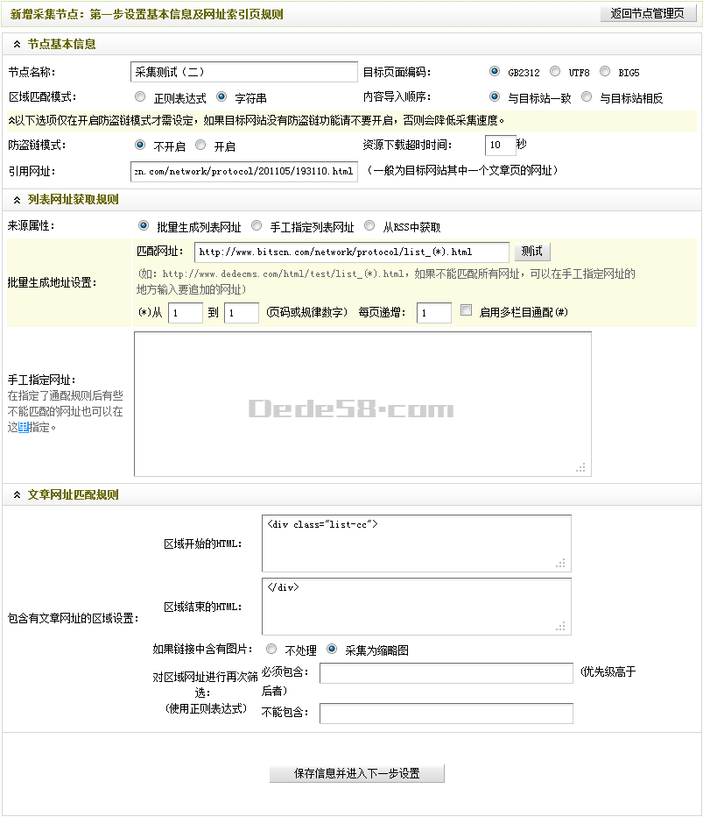Click the 必须包含 filter input field
This screenshot has height=817, width=703.
(446, 673)
